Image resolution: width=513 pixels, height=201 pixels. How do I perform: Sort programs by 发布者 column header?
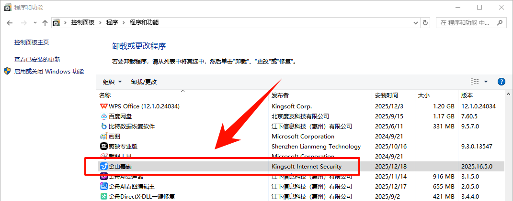pos(280,95)
